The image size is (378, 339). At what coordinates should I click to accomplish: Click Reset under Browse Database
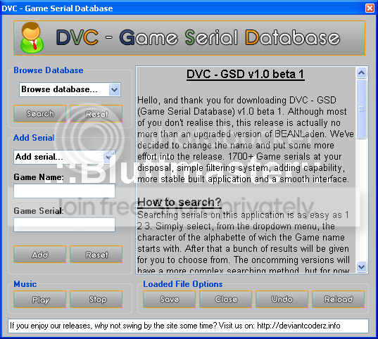96,113
